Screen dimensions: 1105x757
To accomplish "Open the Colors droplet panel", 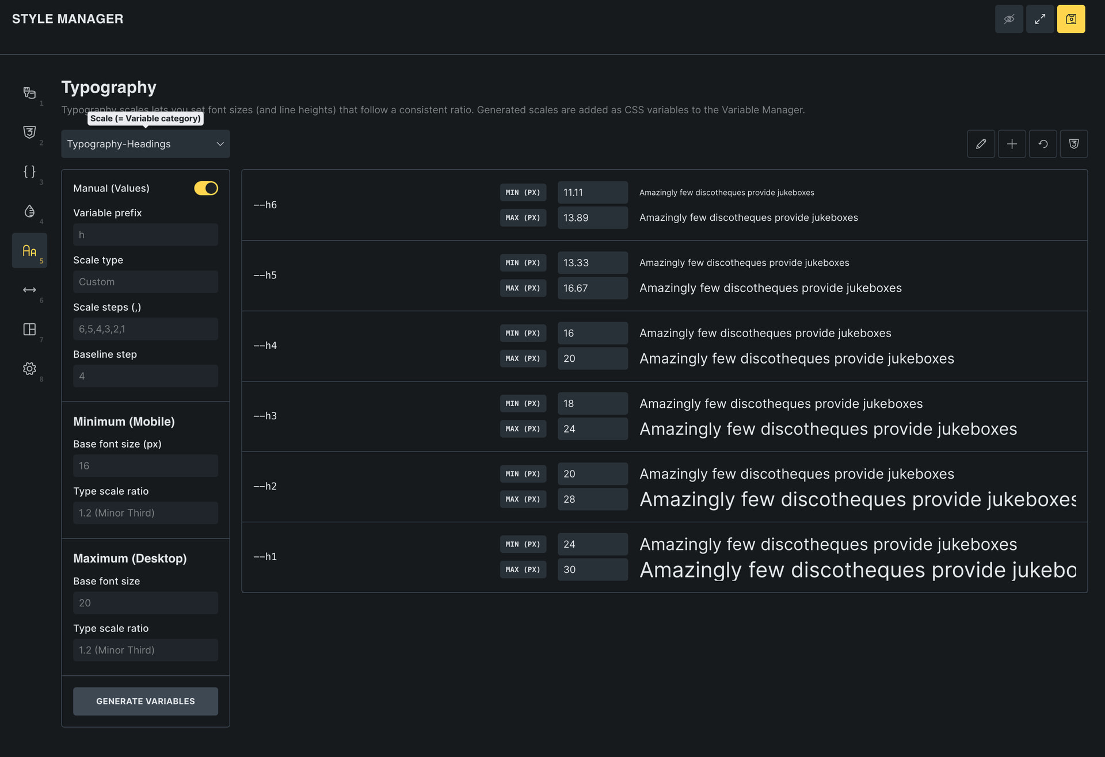I will [29, 211].
